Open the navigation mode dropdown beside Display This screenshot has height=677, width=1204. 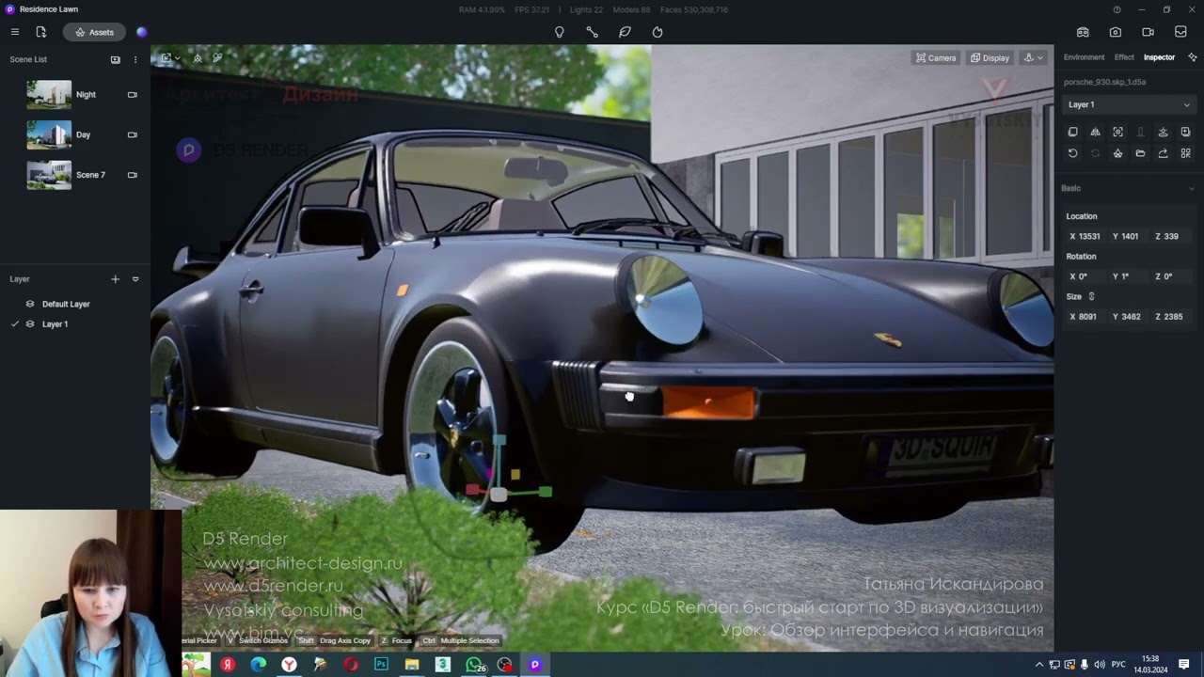[x=1034, y=58]
